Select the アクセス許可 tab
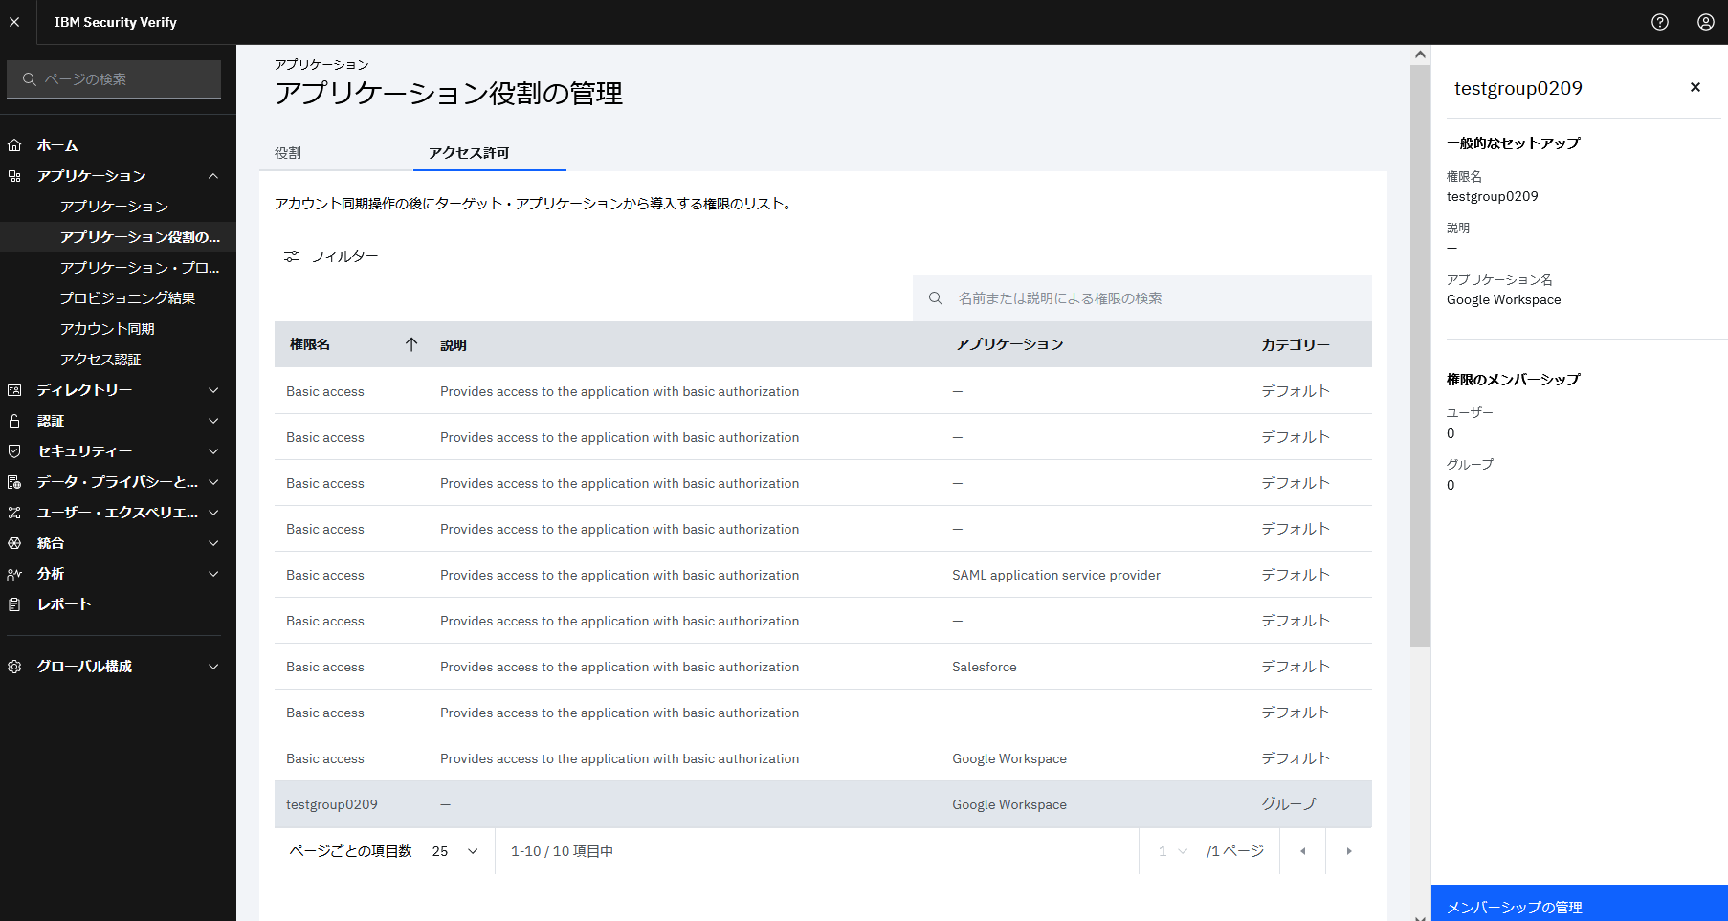 (489, 153)
